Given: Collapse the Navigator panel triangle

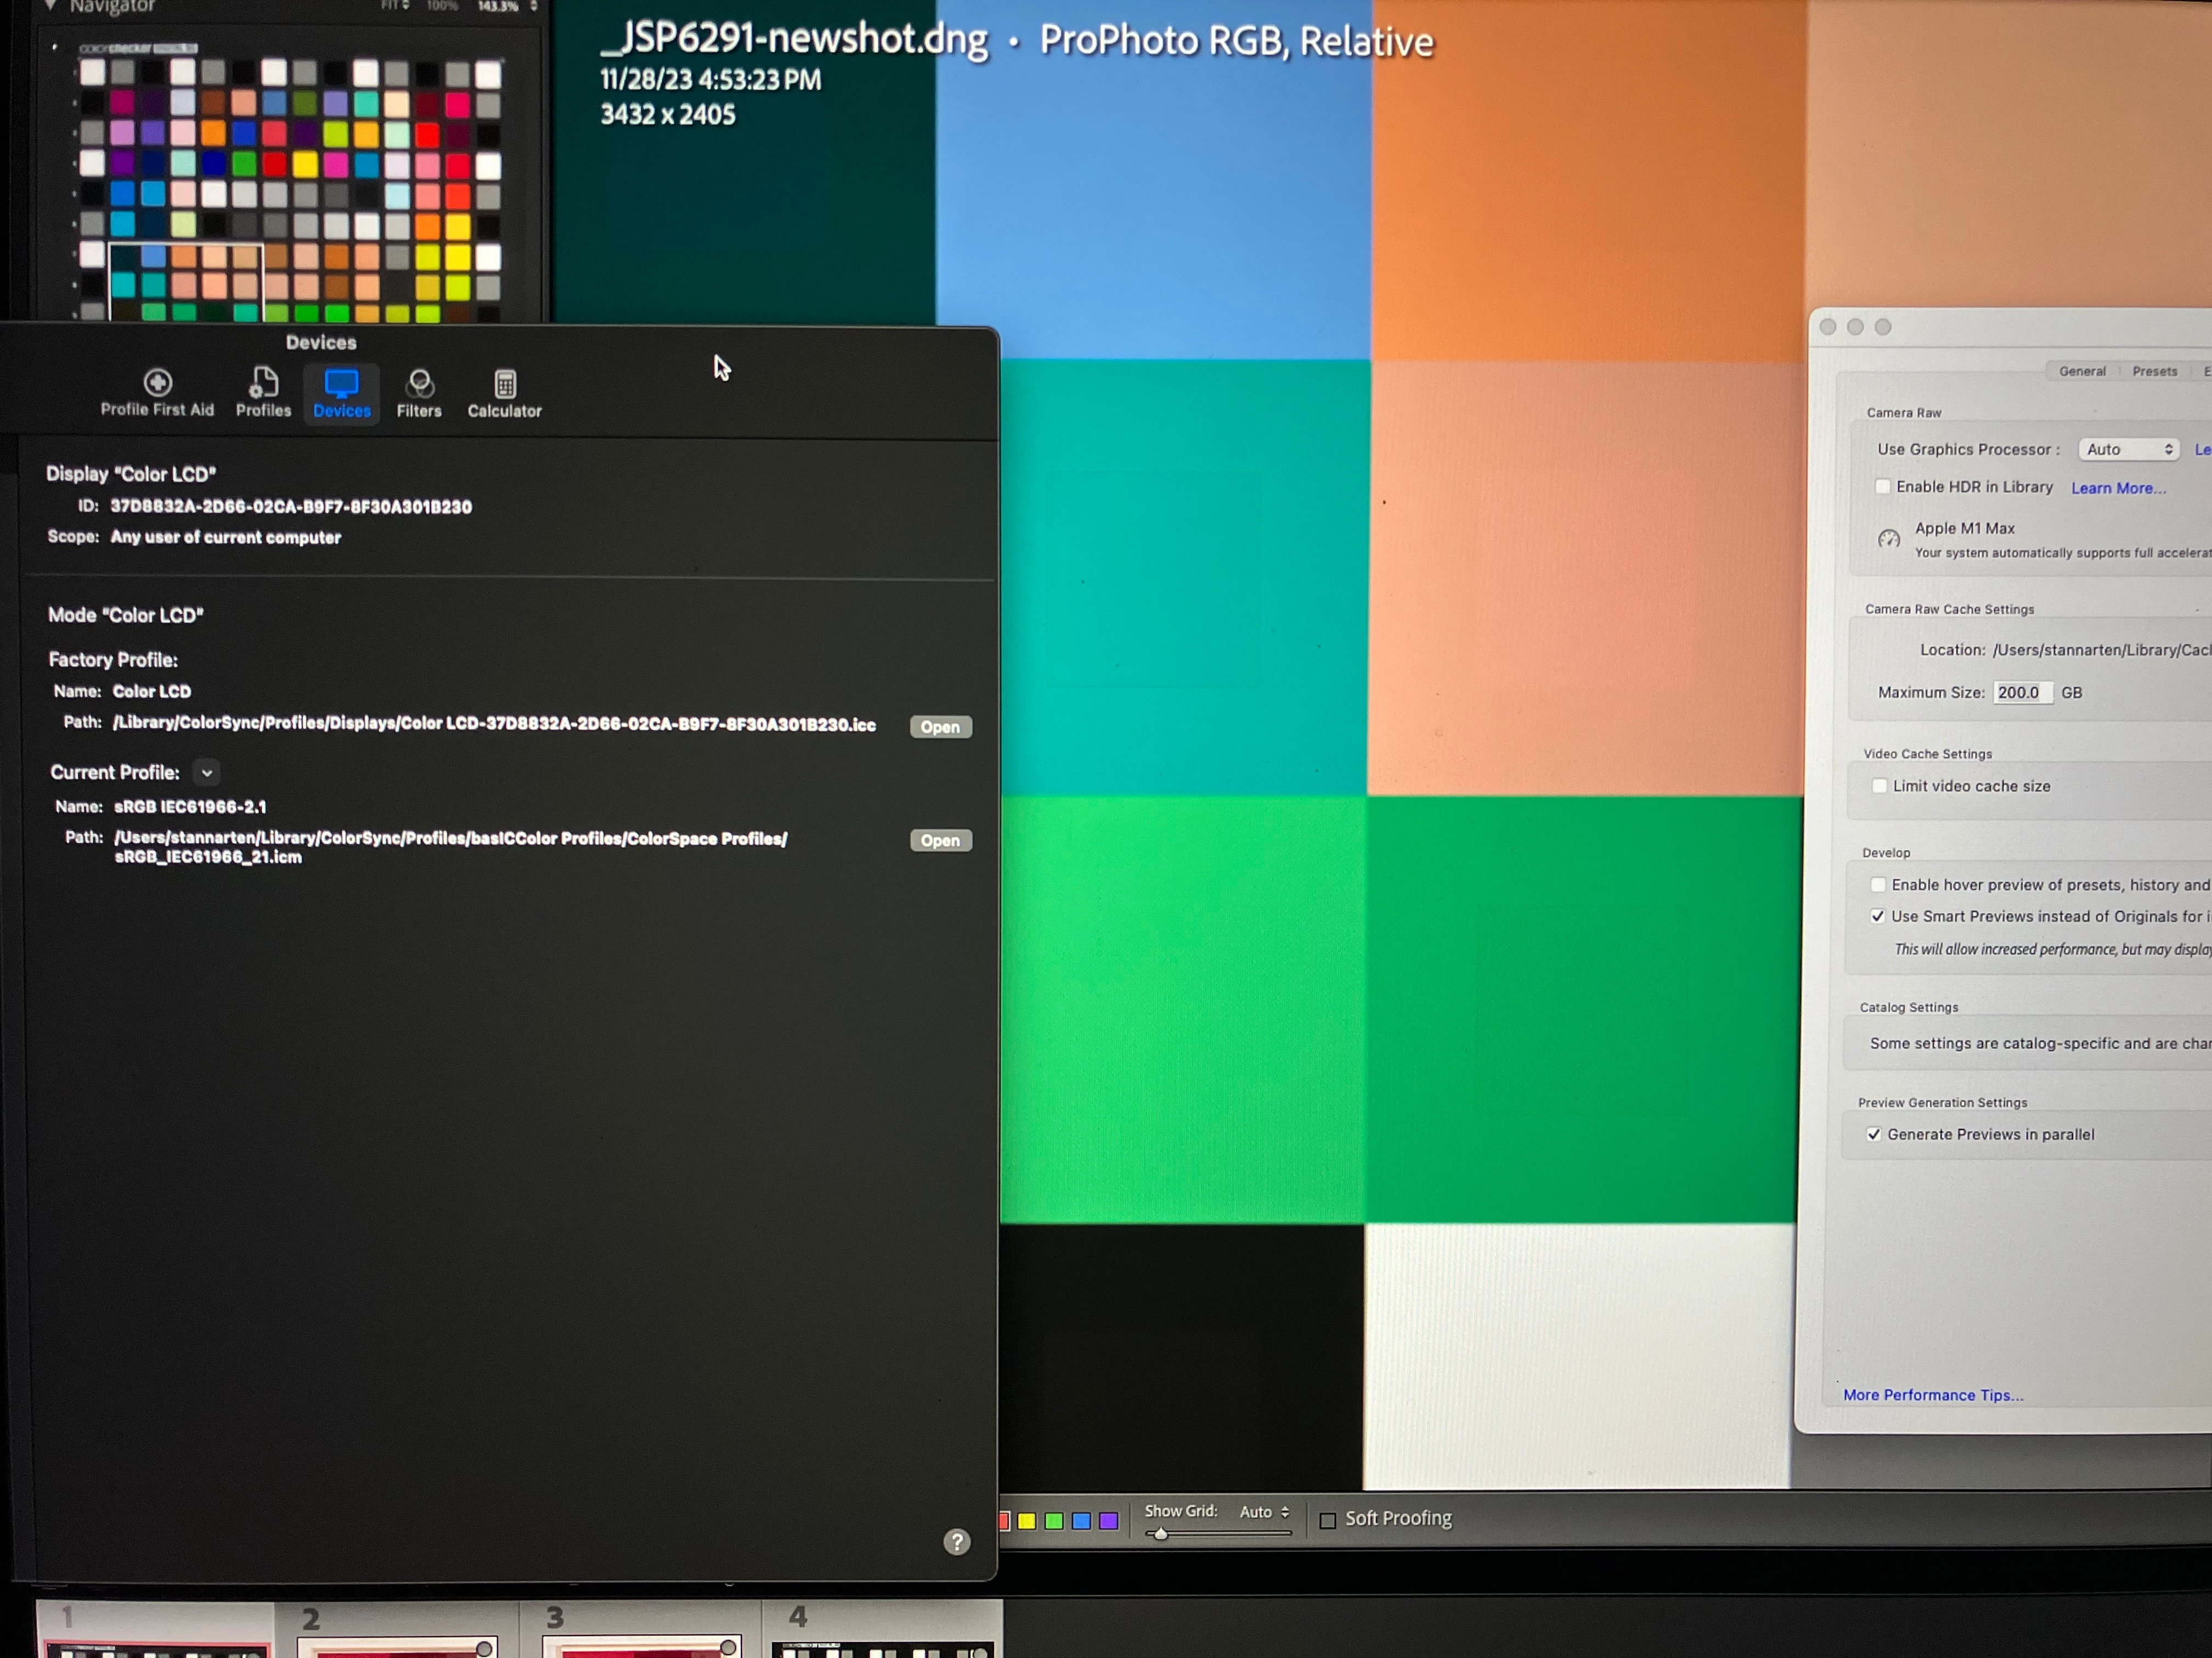Looking at the screenshot, I should (x=50, y=6).
